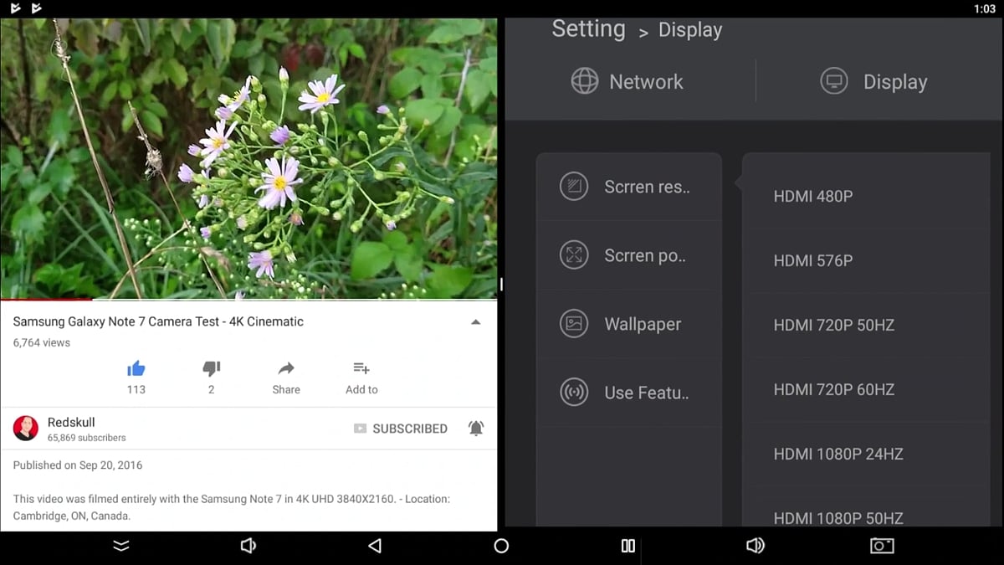Image resolution: width=1004 pixels, height=565 pixels.
Task: Toggle the notification bell for Redskull
Action: coord(476,429)
